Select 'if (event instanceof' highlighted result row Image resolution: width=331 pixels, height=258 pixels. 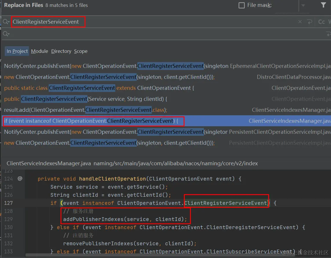(x=166, y=121)
